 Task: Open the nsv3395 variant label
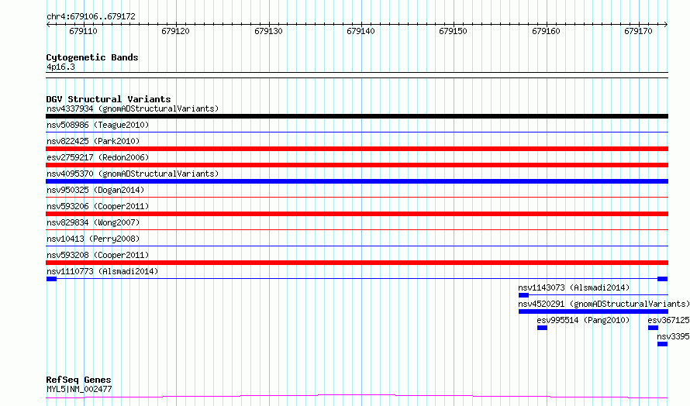click(x=673, y=336)
